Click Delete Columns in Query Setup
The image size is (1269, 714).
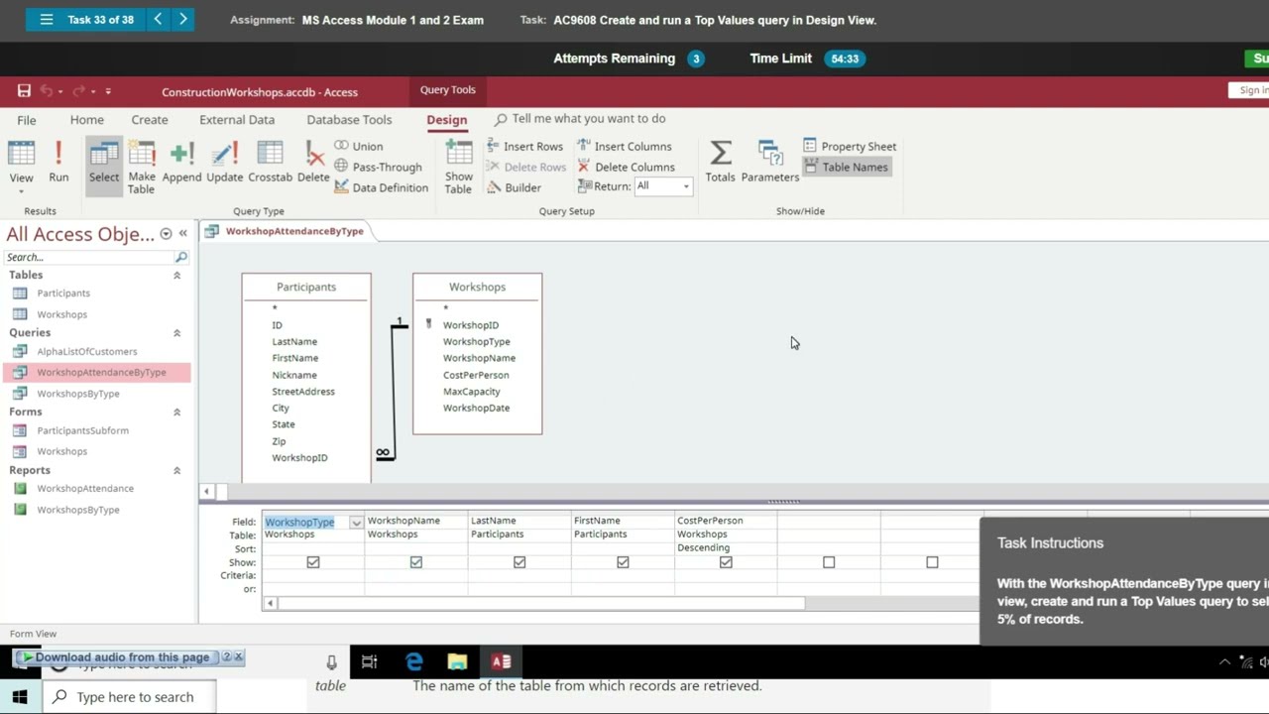(626, 167)
